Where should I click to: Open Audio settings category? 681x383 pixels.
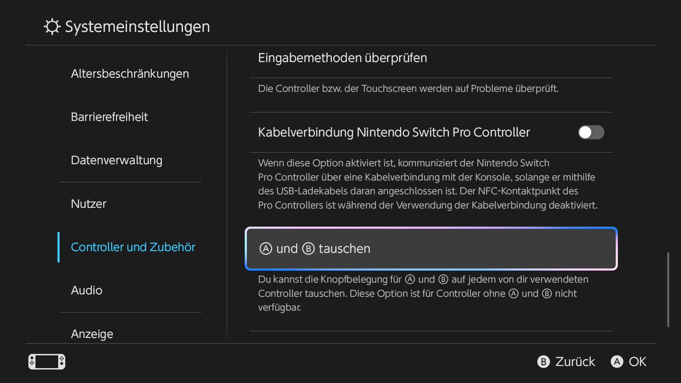(x=87, y=290)
